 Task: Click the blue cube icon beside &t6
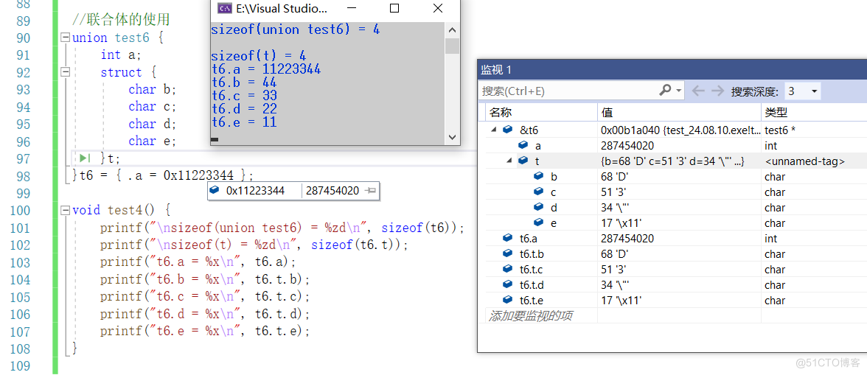(x=508, y=130)
